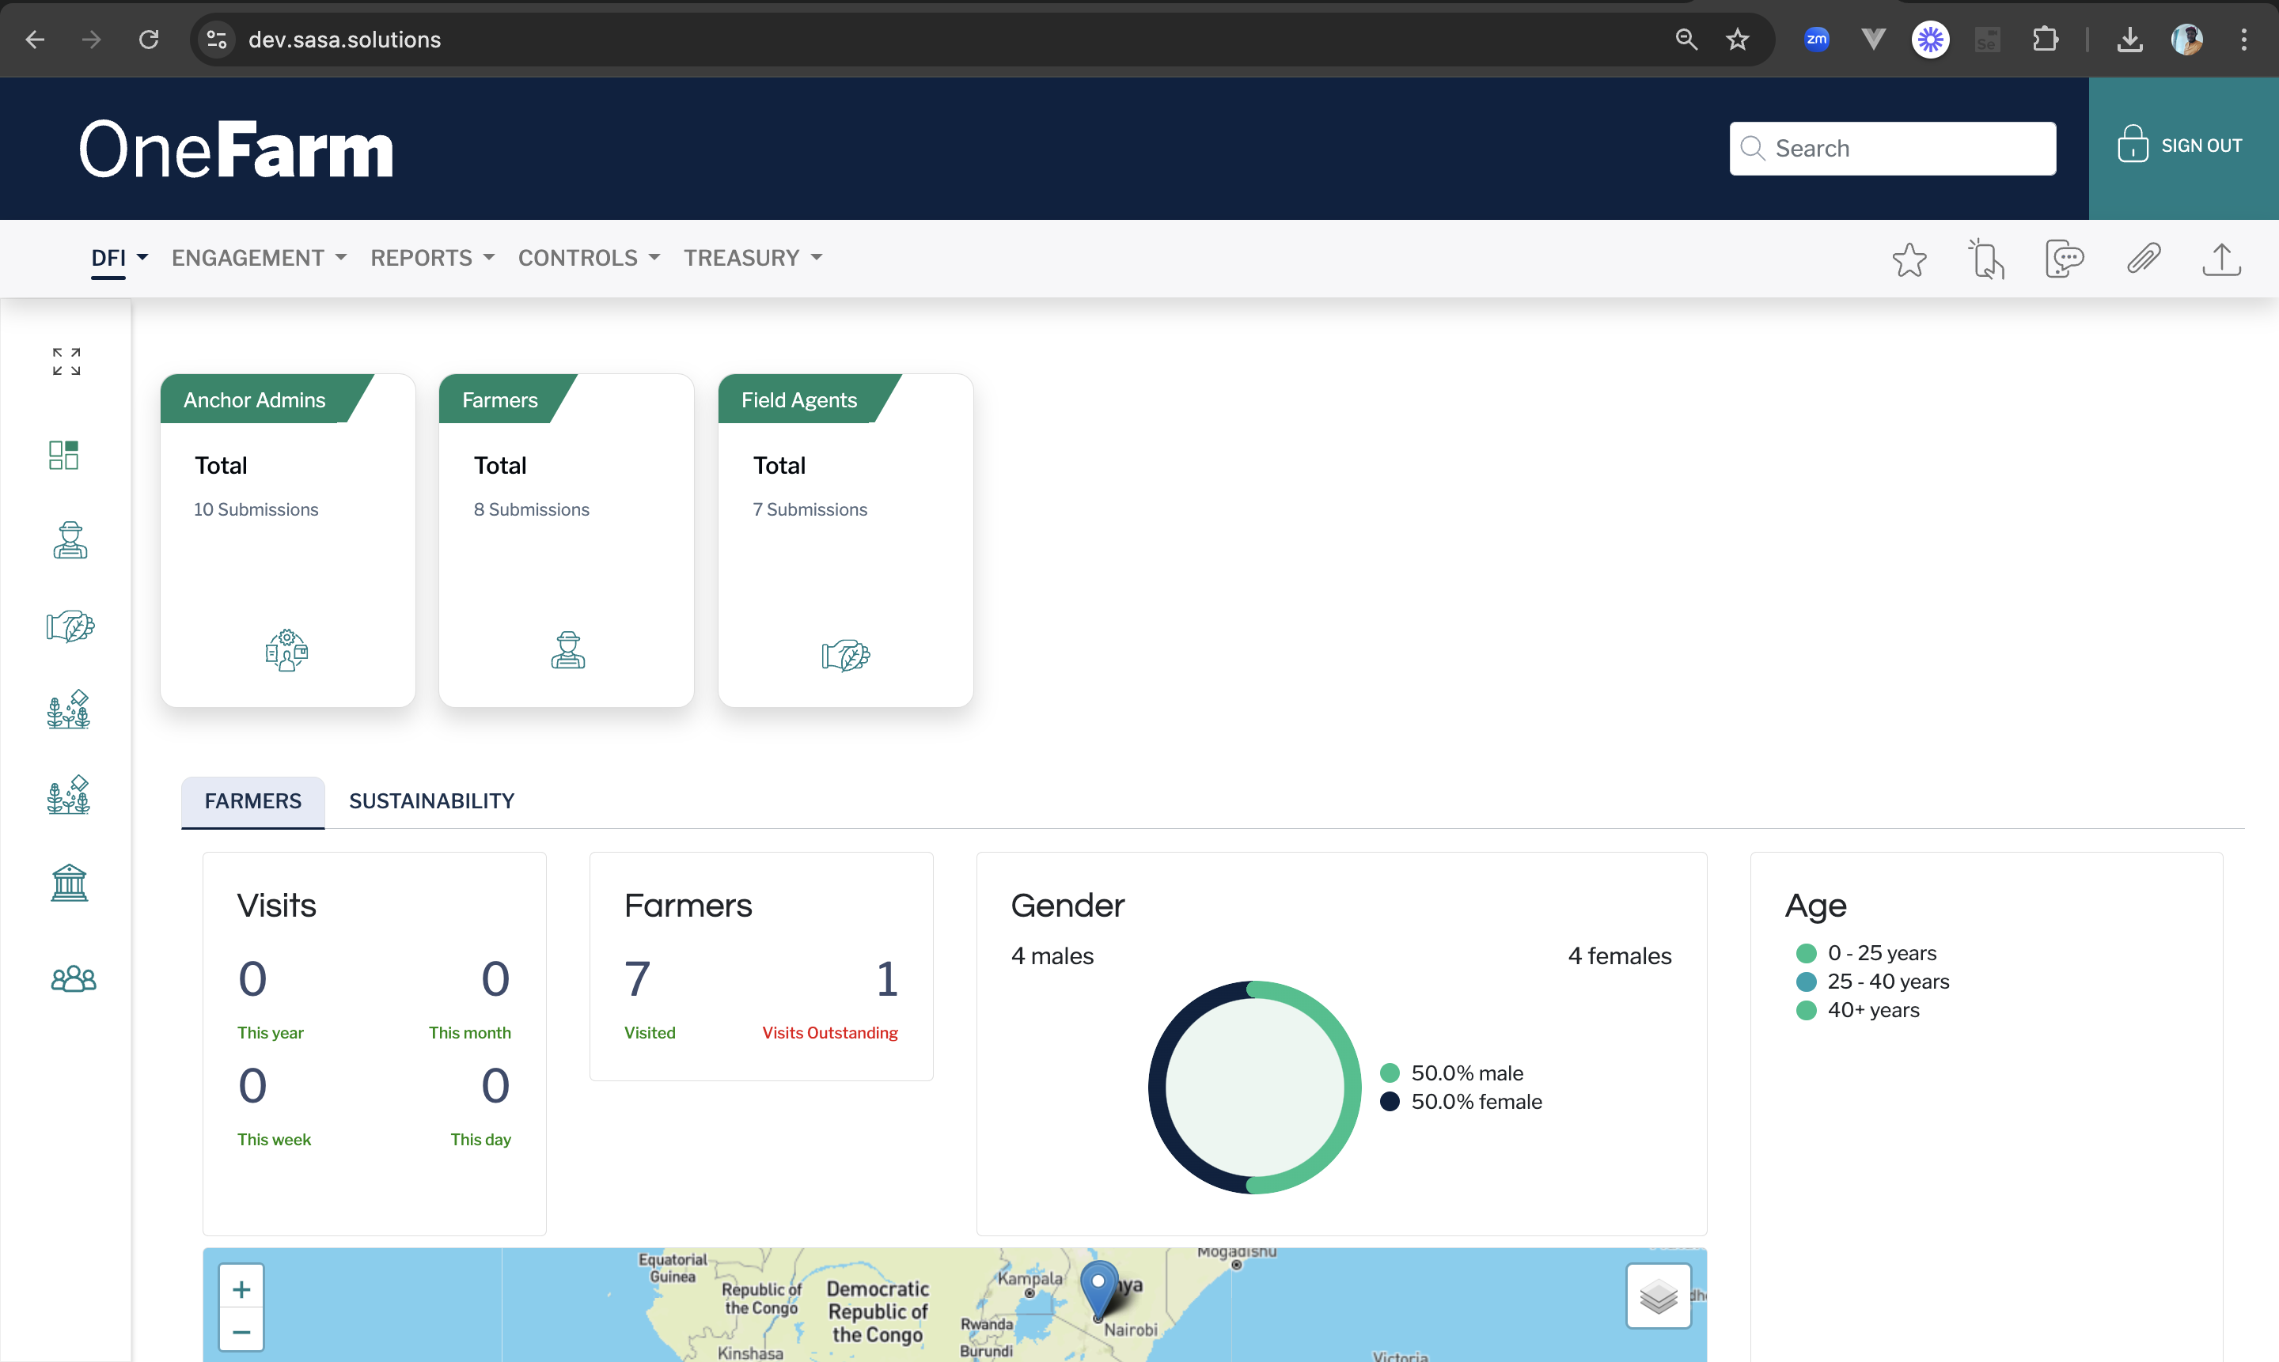Click the browser zoom magnifier icon

1686,40
